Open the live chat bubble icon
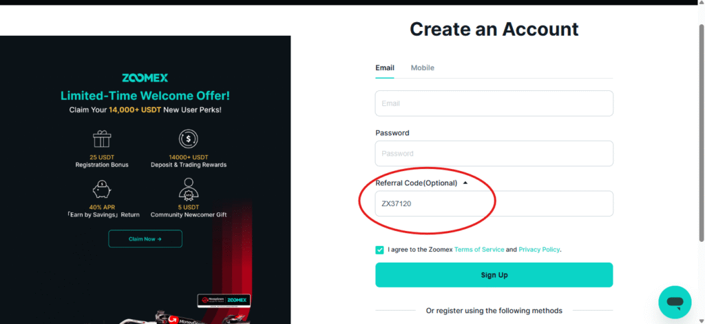The width and height of the screenshot is (705, 324). [675, 302]
